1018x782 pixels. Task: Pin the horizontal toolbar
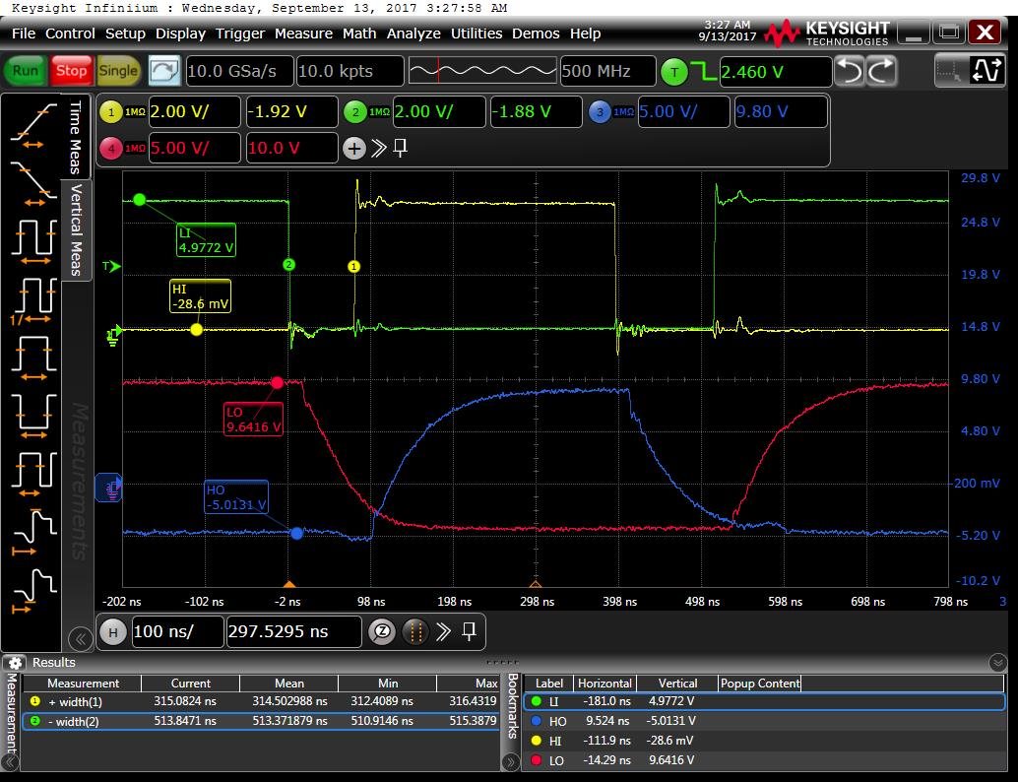(x=469, y=631)
